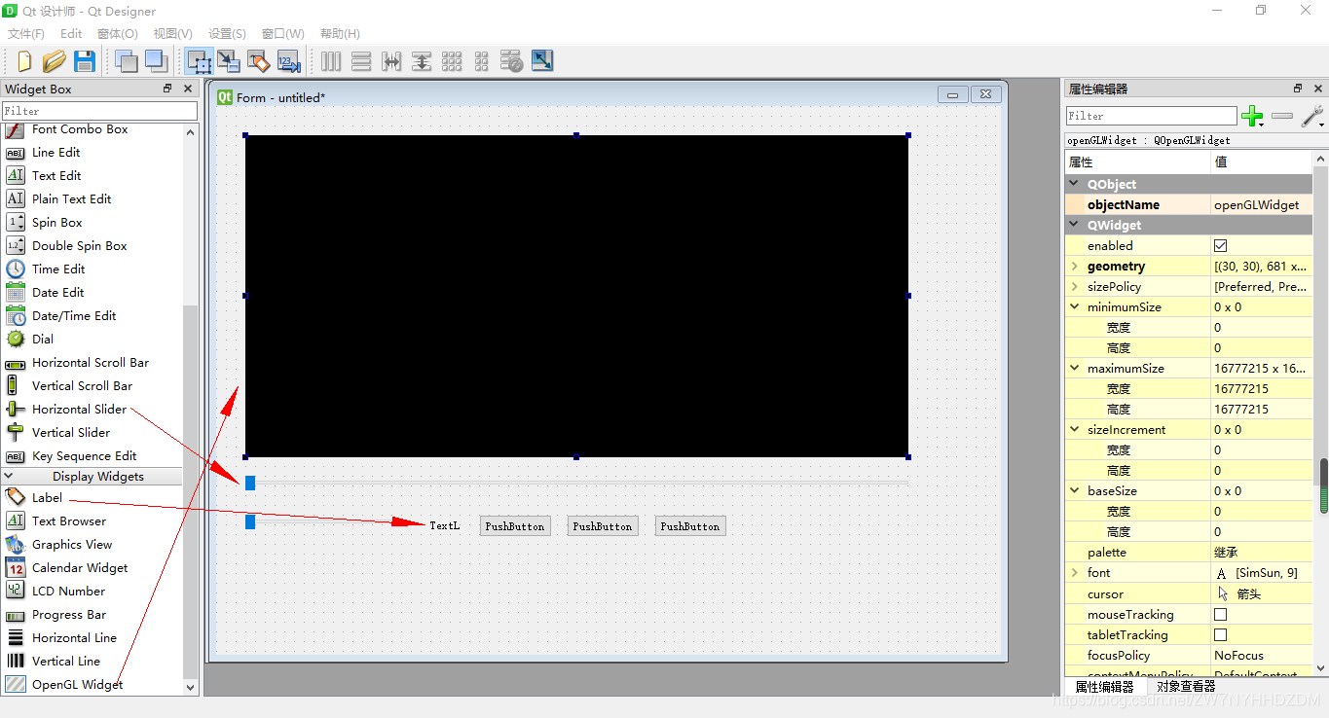Collapse the sizeIncrement property
This screenshot has width=1329, height=718.
click(x=1074, y=429)
